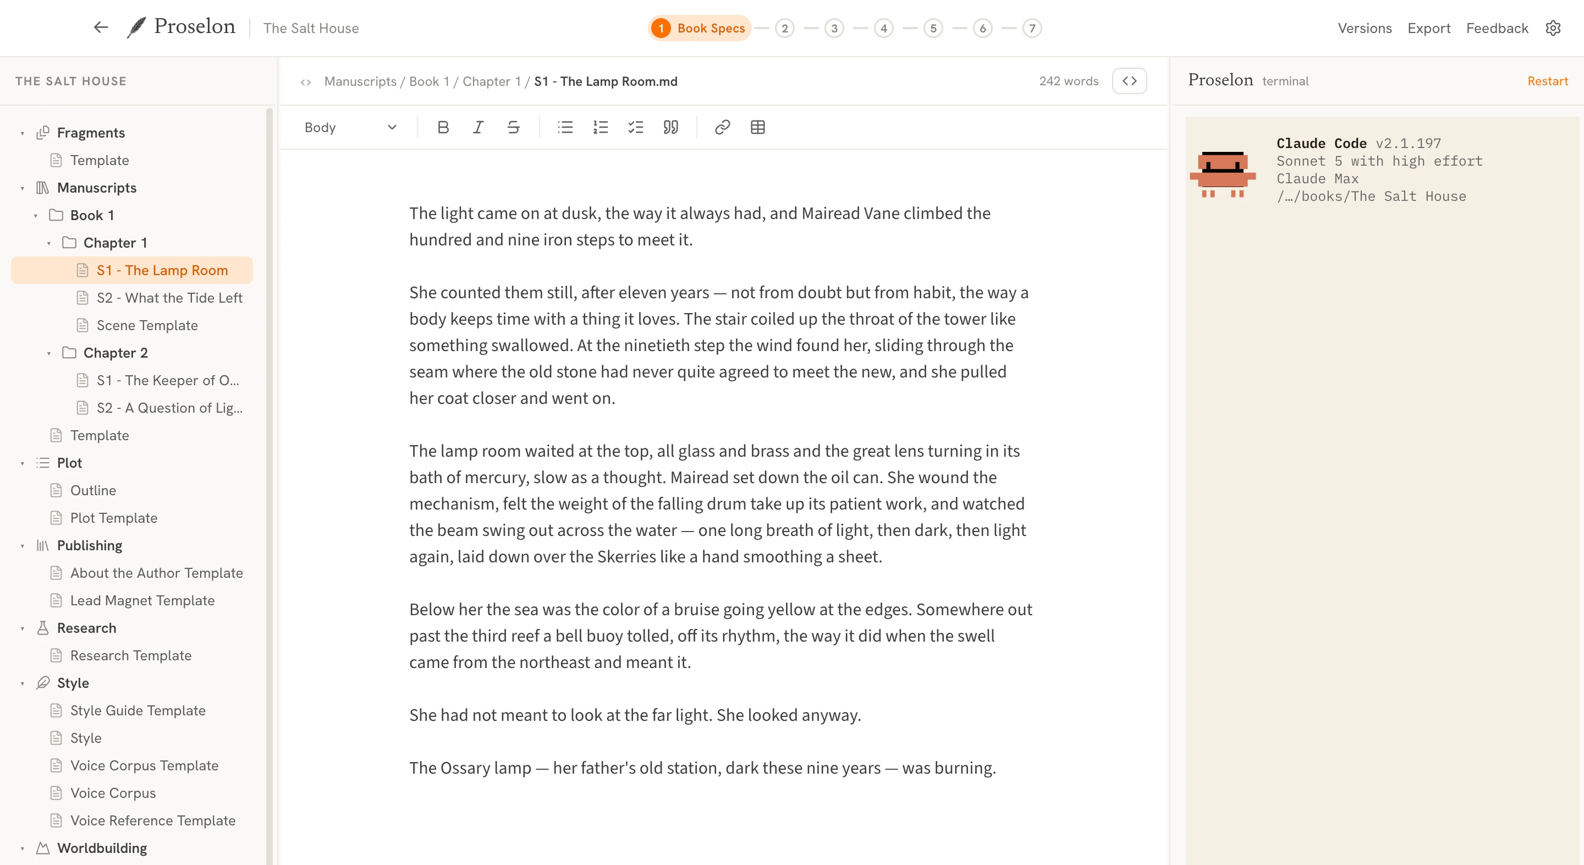The height and width of the screenshot is (865, 1584).
Task: Insert a bulleted list
Action: pos(565,127)
